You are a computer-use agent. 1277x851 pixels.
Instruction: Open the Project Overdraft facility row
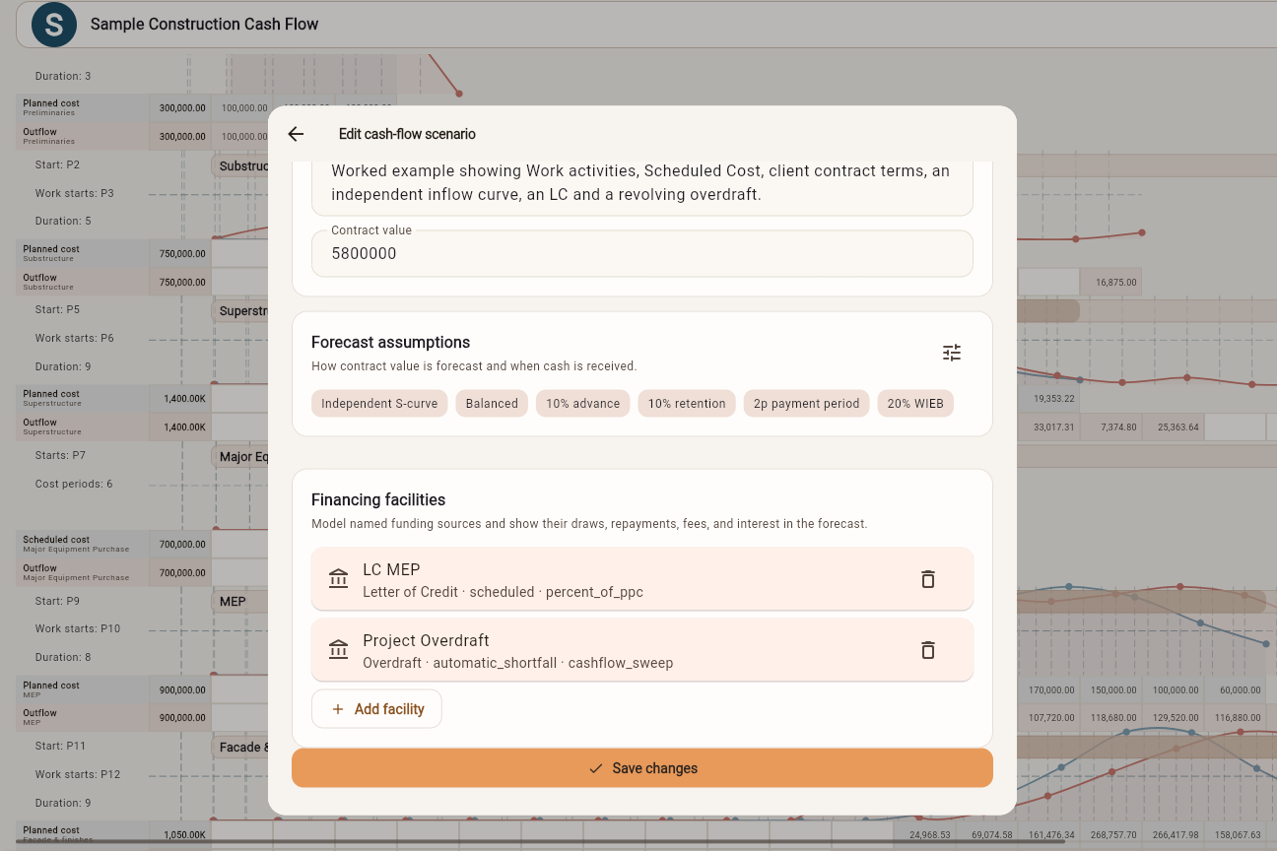(x=642, y=650)
